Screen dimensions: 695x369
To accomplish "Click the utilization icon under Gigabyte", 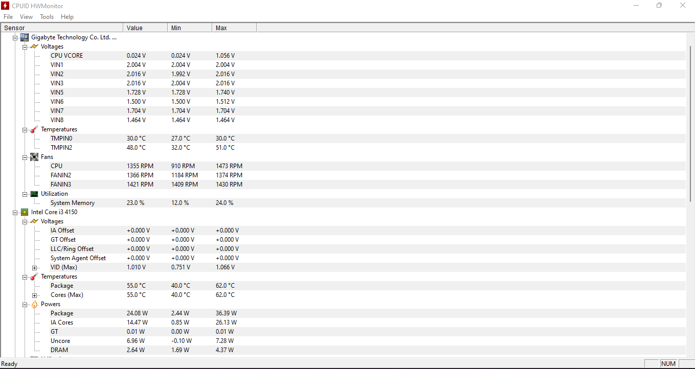I will 34,194.
